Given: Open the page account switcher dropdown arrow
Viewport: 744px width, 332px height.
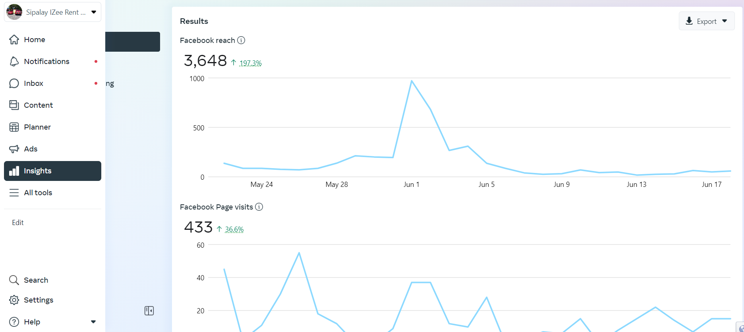Looking at the screenshot, I should click(94, 12).
